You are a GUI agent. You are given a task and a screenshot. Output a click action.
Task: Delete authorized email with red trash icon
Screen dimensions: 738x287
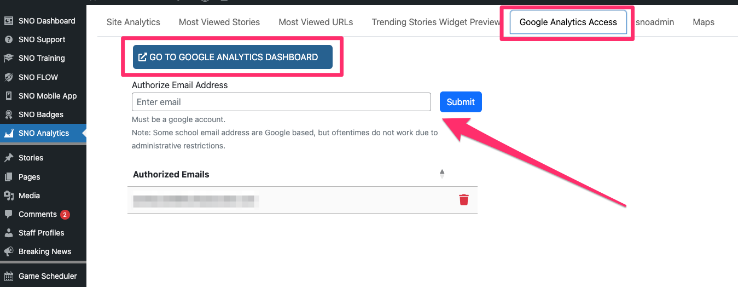(464, 200)
